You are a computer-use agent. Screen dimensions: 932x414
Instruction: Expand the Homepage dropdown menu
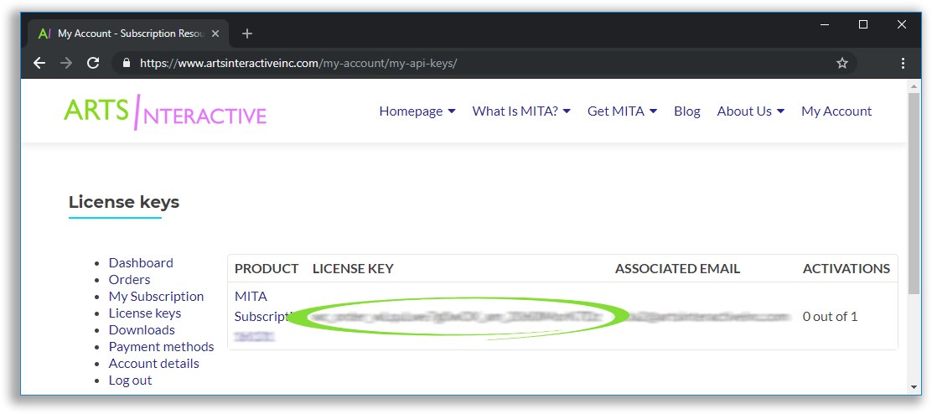click(x=417, y=111)
